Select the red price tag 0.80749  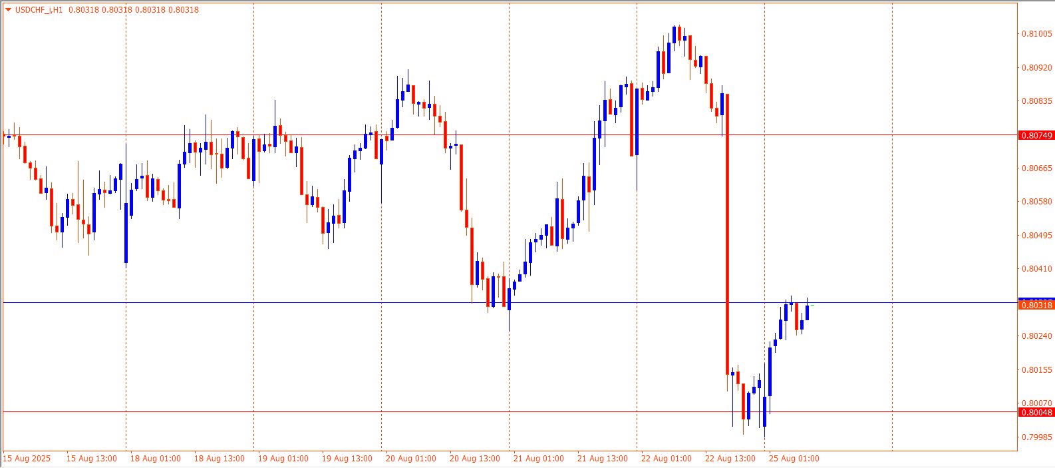(x=1036, y=135)
